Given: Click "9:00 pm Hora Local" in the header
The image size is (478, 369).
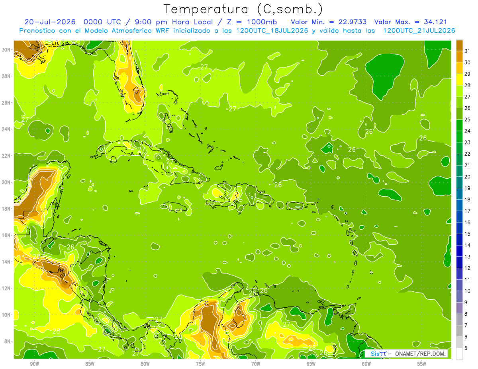Looking at the screenshot, I should (x=173, y=21).
